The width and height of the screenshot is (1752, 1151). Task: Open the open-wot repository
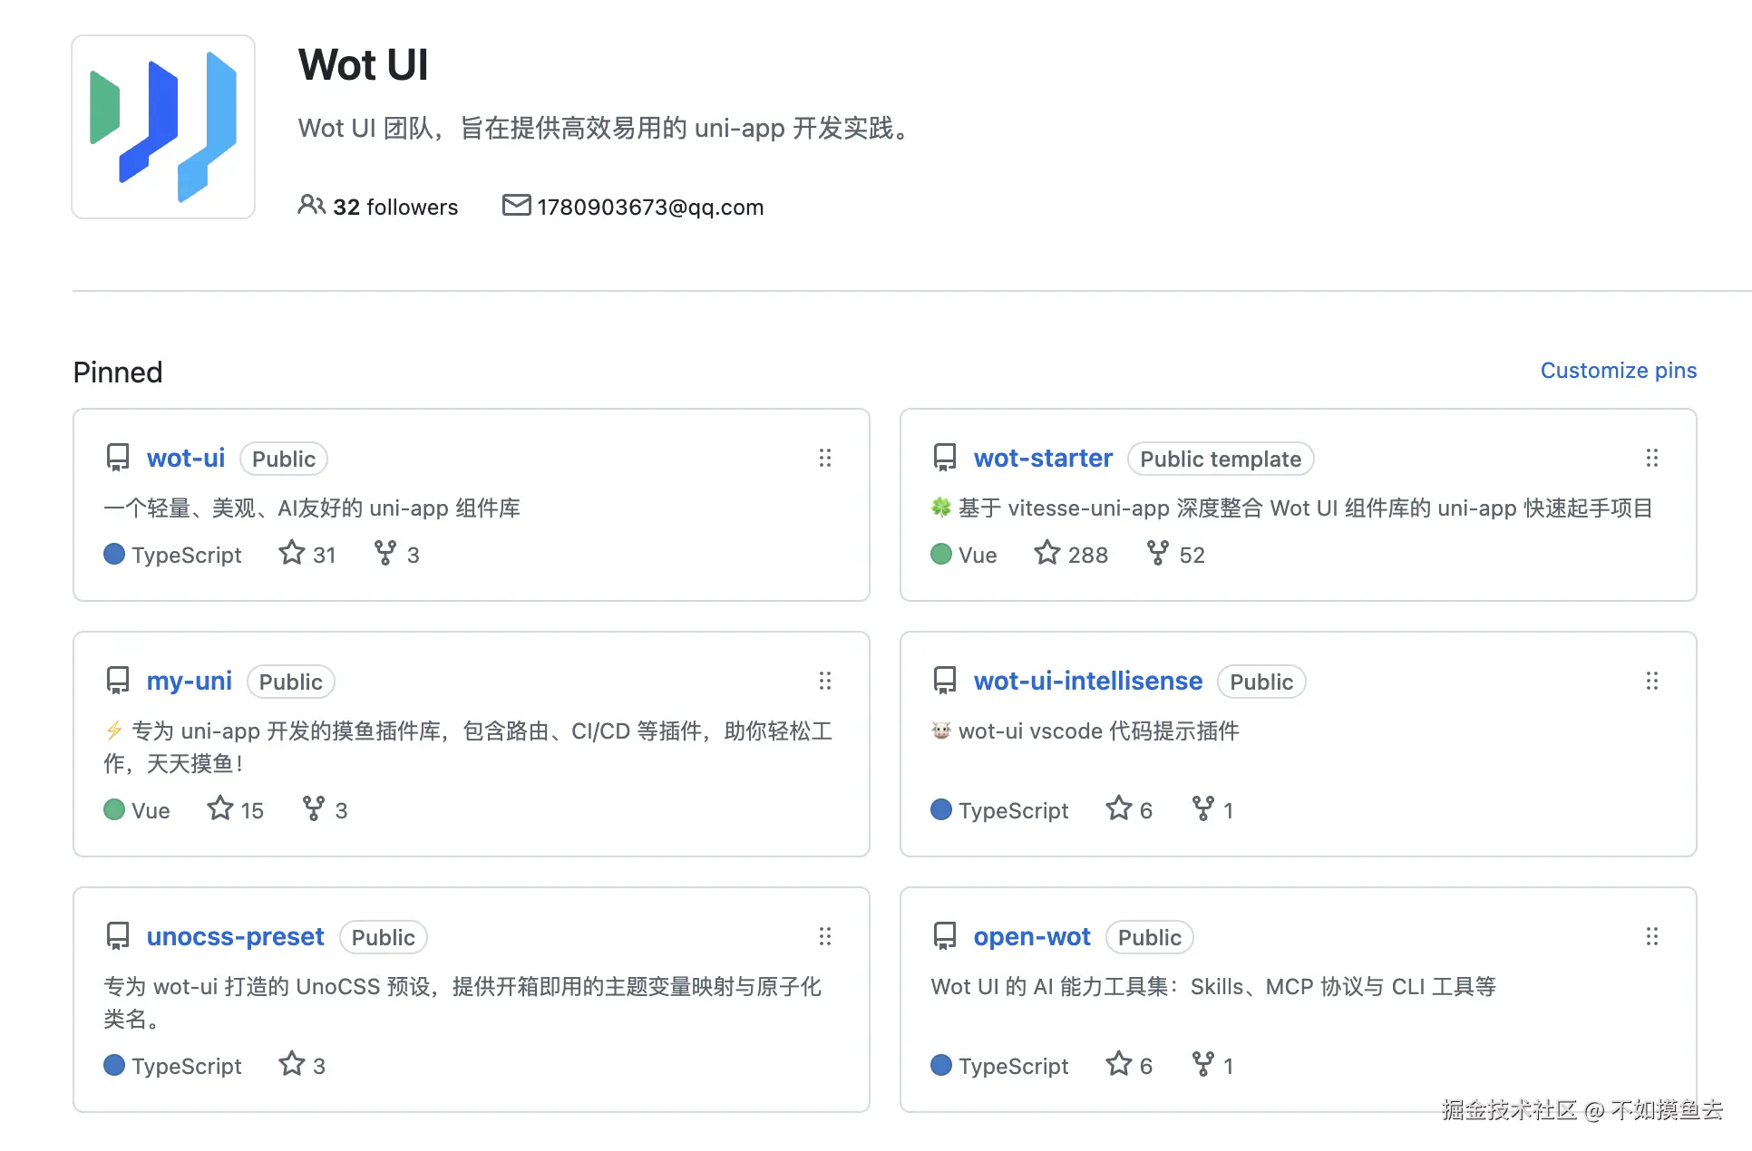[x=1032, y=937]
